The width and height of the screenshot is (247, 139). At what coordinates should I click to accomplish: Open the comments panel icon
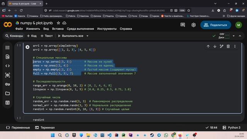183,25
